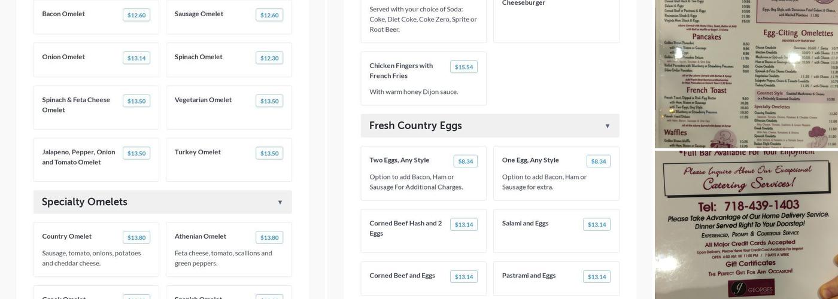Screen dimensions: 838x299
Task: Add Chicken Fingers with French Fries price
Action: coord(464,67)
